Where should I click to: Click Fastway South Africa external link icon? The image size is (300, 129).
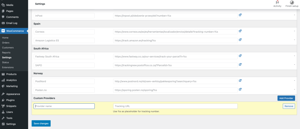coord(240,56)
